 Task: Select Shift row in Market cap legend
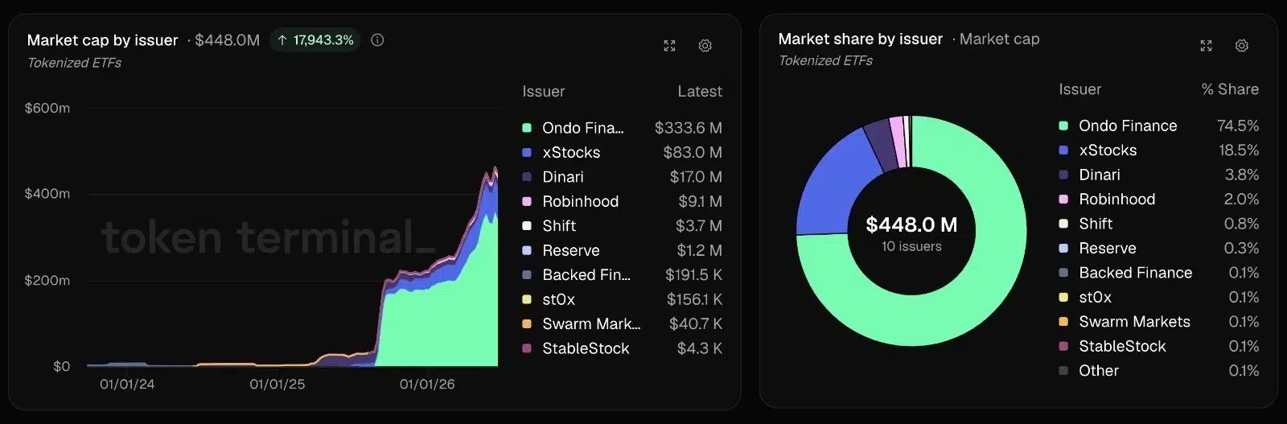(622, 226)
